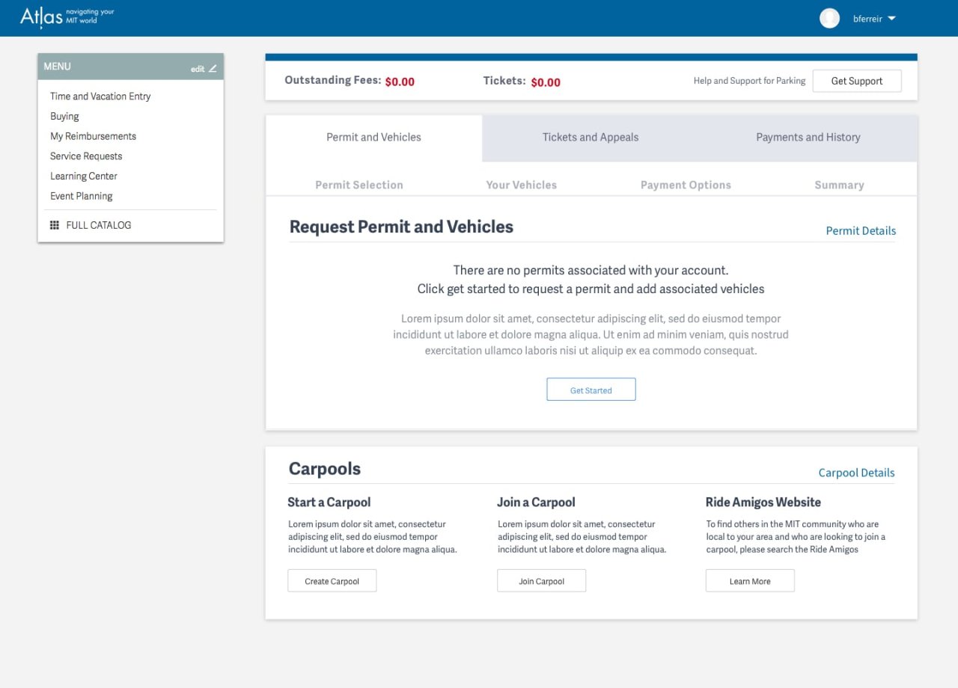
Task: Open My Reimbursements menu item
Action: 93,136
